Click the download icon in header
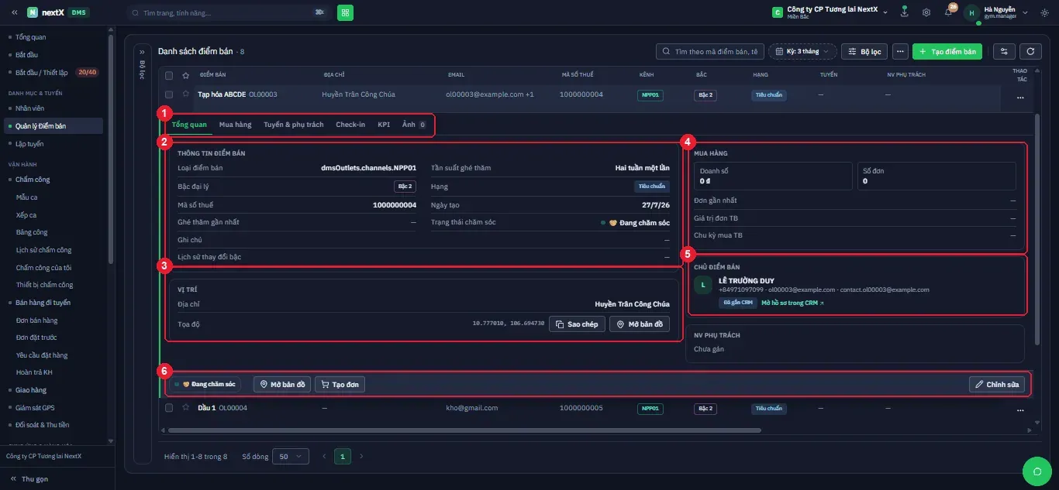This screenshot has width=1059, height=490. (904, 12)
